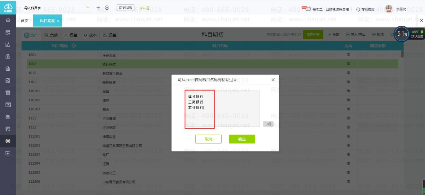This screenshot has width=425, height=195.
Task: Switch to the 资产 category tab
Action: coord(31,35)
